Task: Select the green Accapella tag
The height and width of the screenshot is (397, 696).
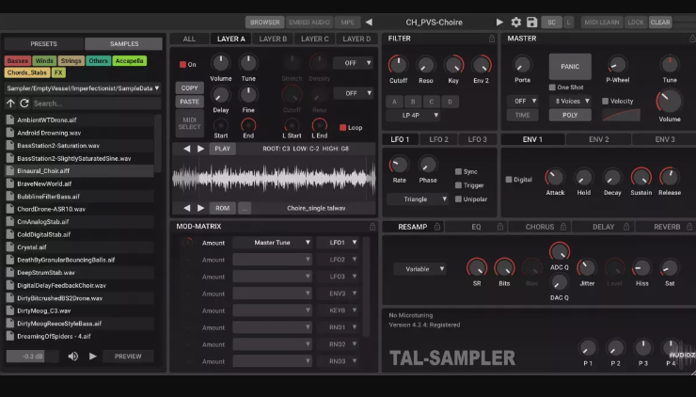Action: pos(129,61)
